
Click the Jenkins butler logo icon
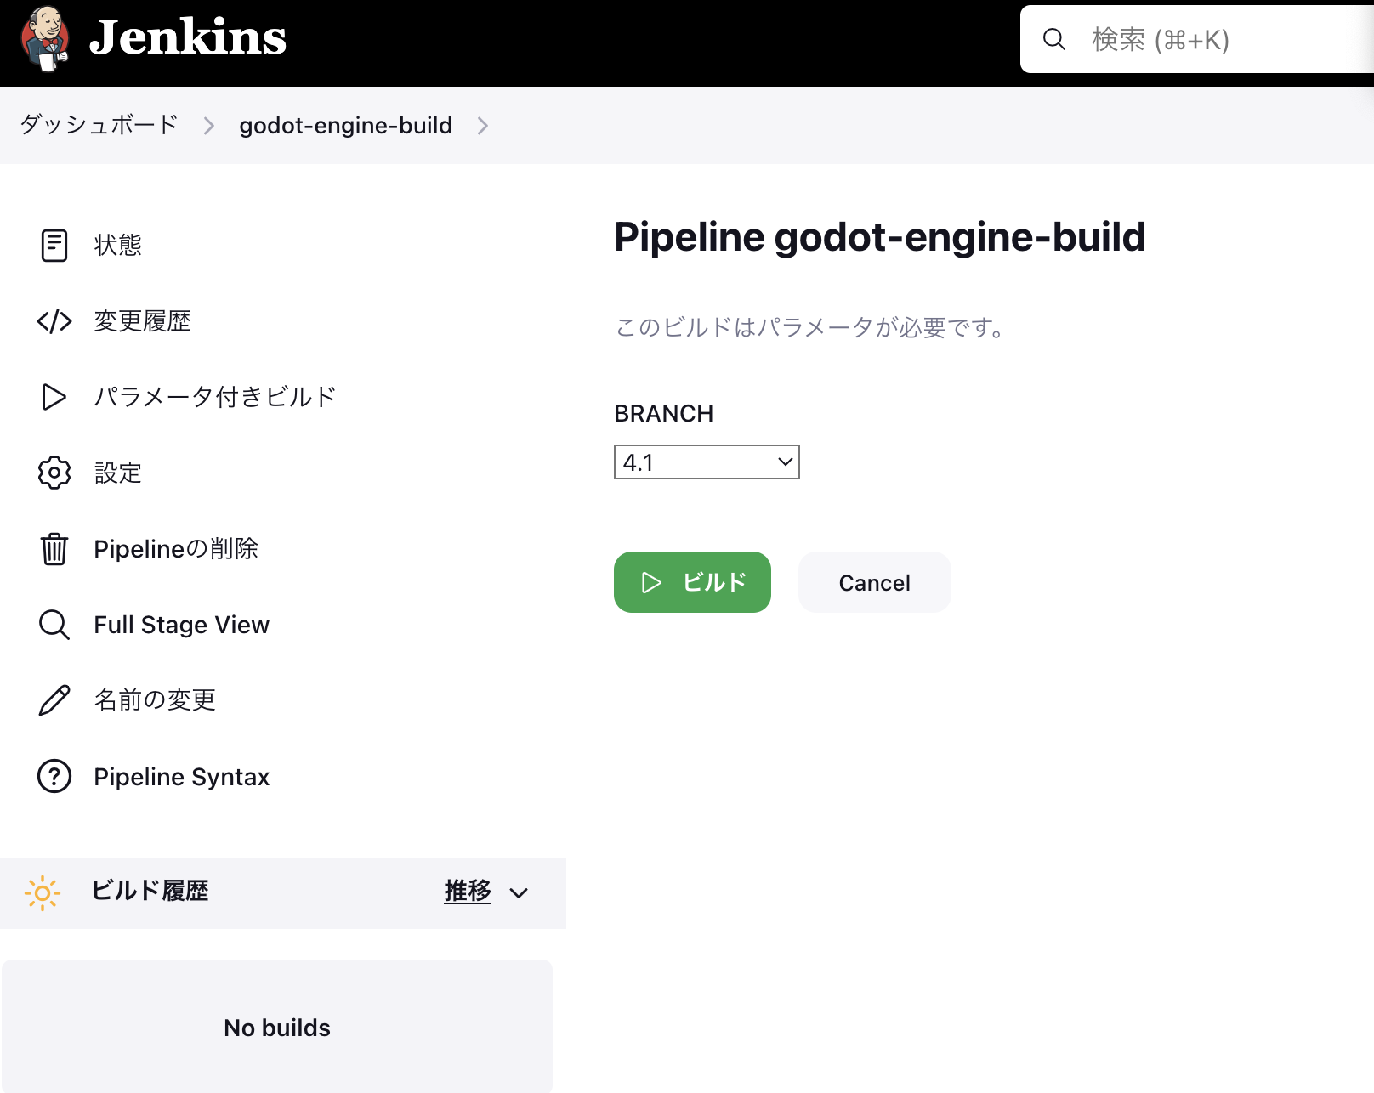click(45, 39)
